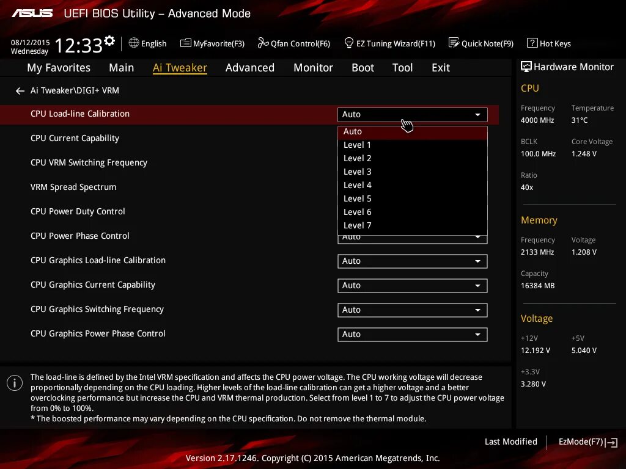
Task: Open Quick Note pencil icon
Action: click(454, 43)
